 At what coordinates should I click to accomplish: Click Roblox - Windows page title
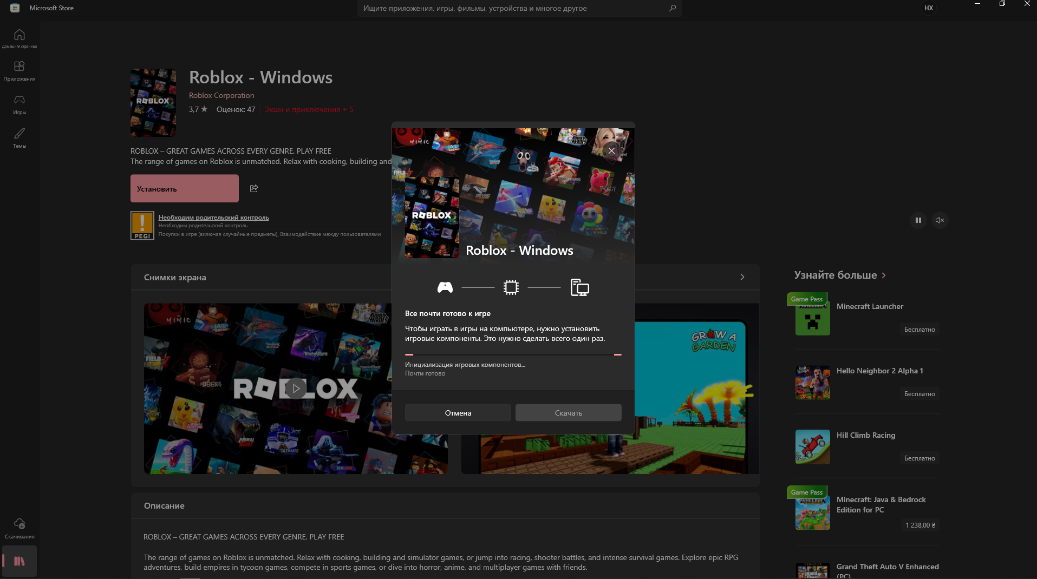click(x=260, y=77)
